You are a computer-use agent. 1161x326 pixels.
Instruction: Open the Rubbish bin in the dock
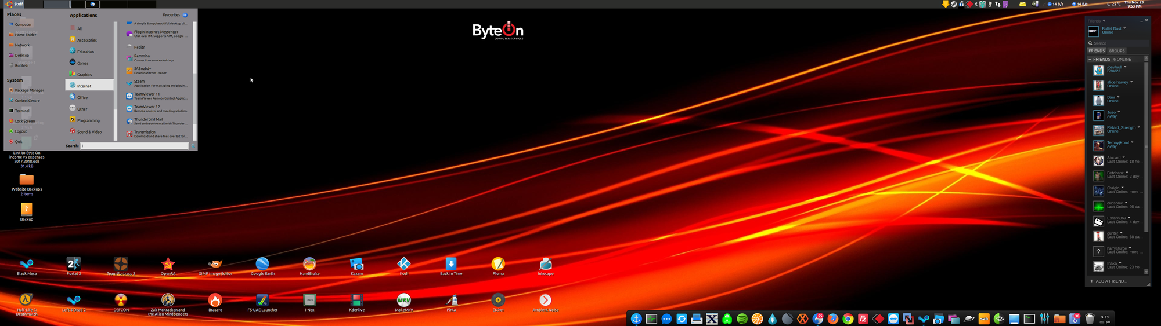(x=1090, y=319)
